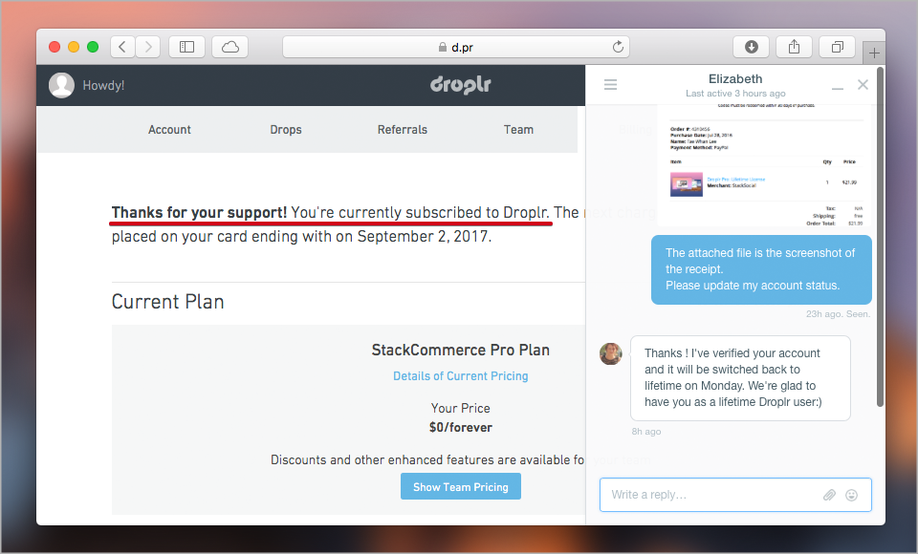Screen dimensions: 918x554
Task: Click the Share toolbar icon
Action: (x=794, y=47)
